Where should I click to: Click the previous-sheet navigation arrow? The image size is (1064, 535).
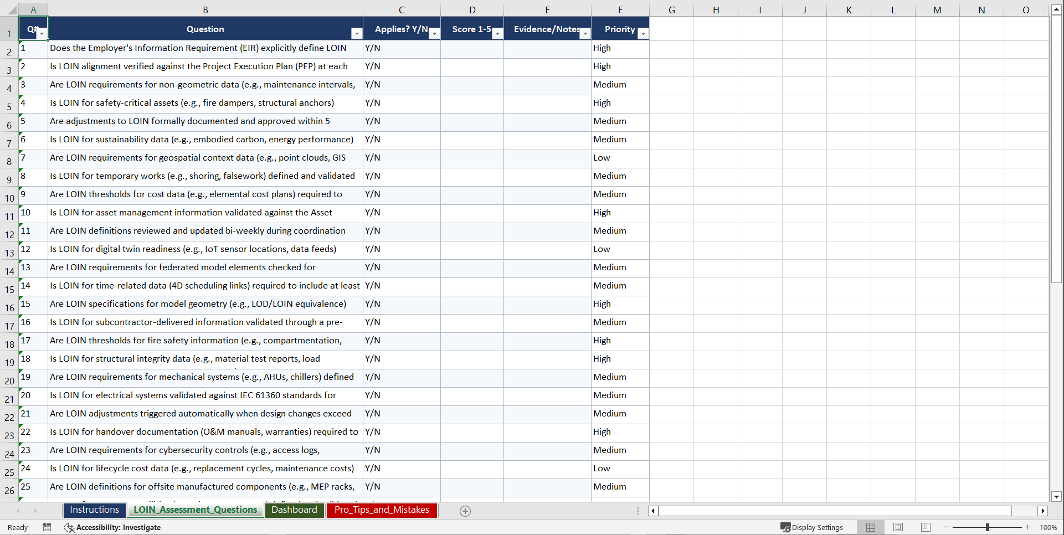tap(18, 511)
